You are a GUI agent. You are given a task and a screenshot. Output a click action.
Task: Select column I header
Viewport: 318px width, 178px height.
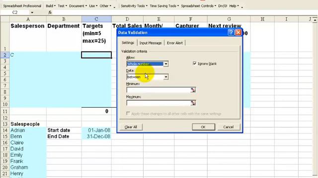click(286, 19)
